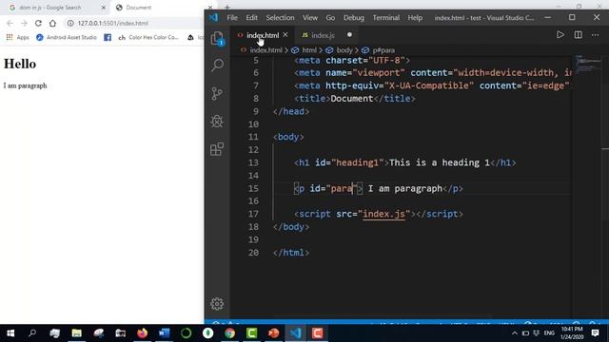The image size is (609, 342).
Task: Open the Selection menu
Action: click(x=280, y=18)
